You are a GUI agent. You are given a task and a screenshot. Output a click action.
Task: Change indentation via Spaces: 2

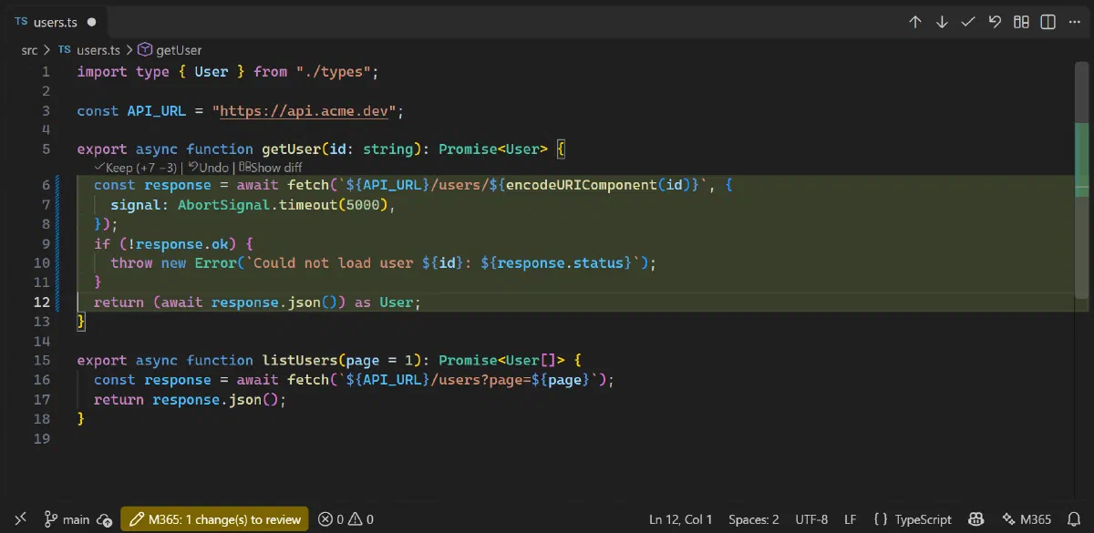754,519
